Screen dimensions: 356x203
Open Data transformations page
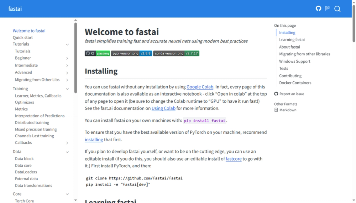pyautogui.click(x=33, y=186)
